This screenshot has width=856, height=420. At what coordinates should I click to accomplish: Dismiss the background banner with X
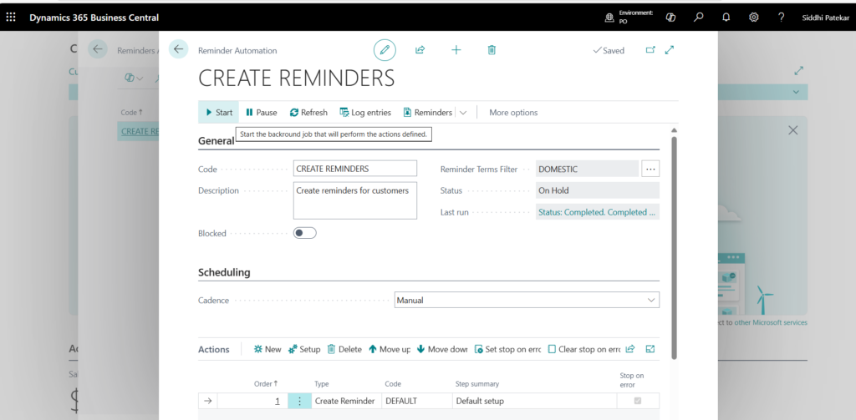tap(792, 130)
